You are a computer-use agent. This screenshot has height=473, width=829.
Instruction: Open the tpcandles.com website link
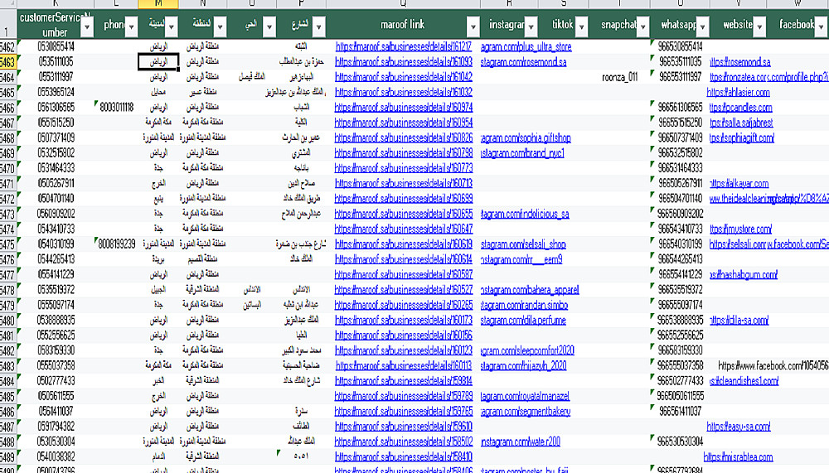(740, 108)
